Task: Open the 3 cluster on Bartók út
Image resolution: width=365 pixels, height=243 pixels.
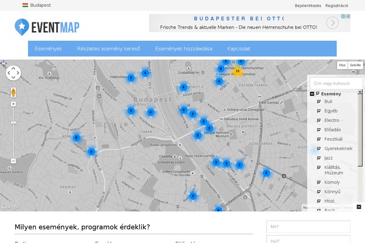Action: pyautogui.click(x=193, y=196)
